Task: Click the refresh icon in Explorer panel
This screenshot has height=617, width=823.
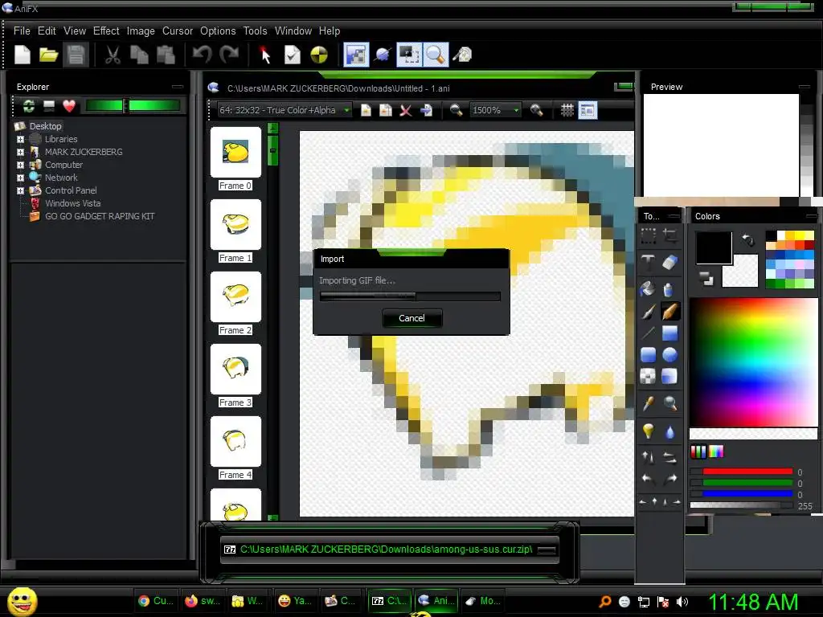Action: [29, 106]
